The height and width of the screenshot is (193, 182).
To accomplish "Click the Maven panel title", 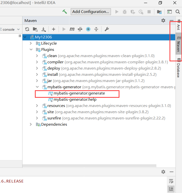I will coord(30,20).
